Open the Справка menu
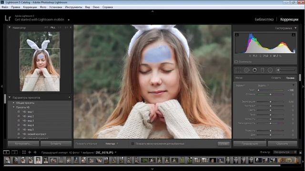305x171 pixels. tap(108, 7)
